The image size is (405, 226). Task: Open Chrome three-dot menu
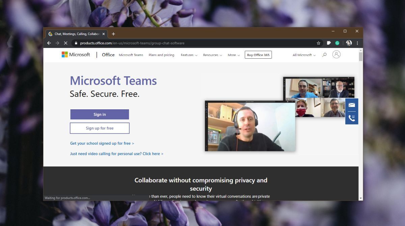(357, 43)
